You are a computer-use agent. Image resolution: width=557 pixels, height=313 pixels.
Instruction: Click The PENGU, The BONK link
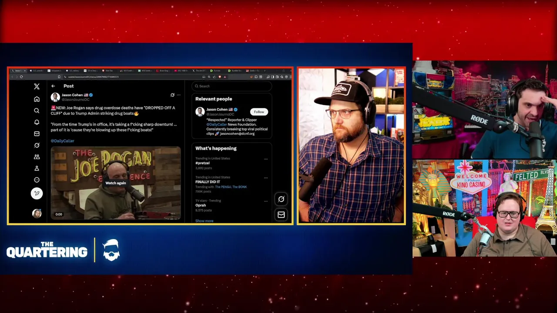[x=231, y=187]
